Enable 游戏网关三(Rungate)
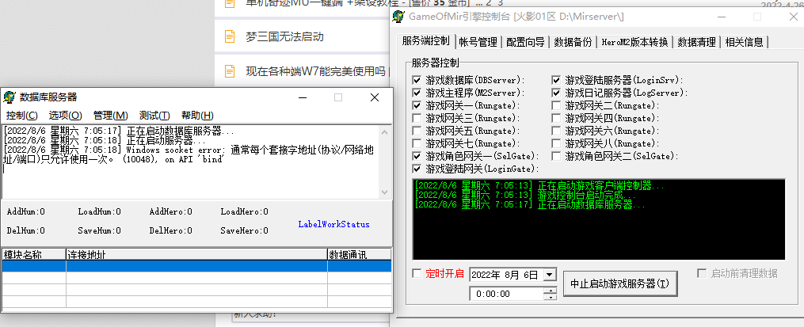This screenshot has width=804, height=327. coord(417,118)
